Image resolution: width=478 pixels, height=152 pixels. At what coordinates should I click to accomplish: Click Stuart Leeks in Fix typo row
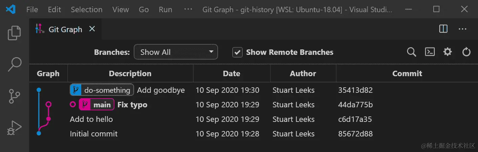coord(294,105)
